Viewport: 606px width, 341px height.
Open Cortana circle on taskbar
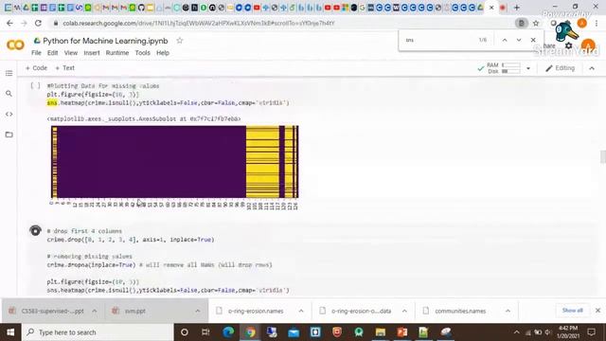(185, 332)
